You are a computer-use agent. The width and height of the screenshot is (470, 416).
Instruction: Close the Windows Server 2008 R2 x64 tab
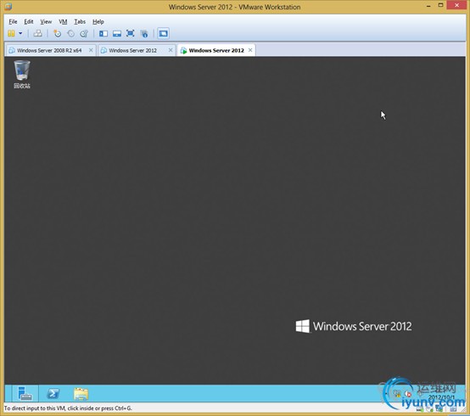coord(91,50)
